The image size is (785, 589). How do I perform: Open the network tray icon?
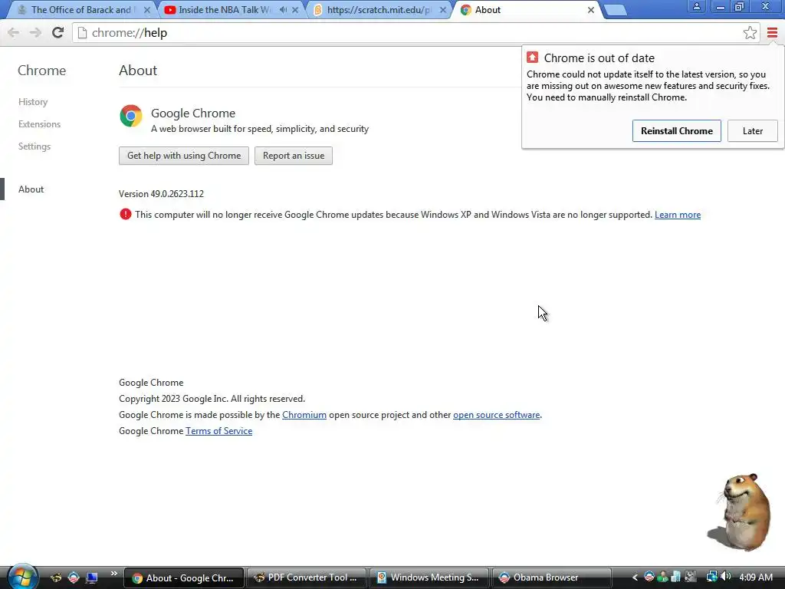click(x=711, y=577)
